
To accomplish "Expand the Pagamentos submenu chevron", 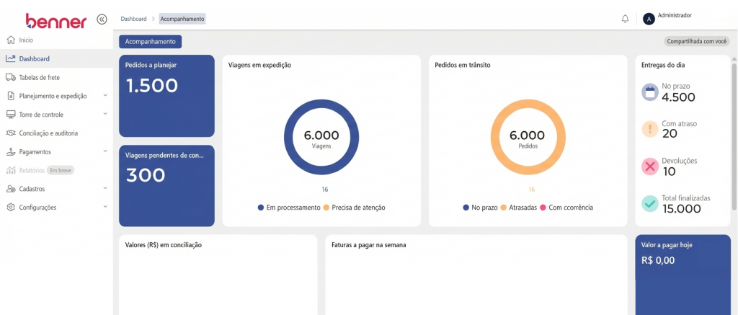I will (105, 151).
